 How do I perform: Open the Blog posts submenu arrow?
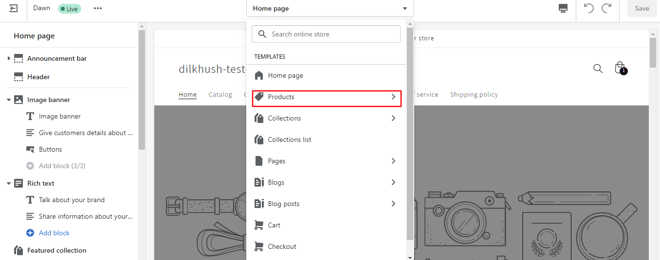393,204
